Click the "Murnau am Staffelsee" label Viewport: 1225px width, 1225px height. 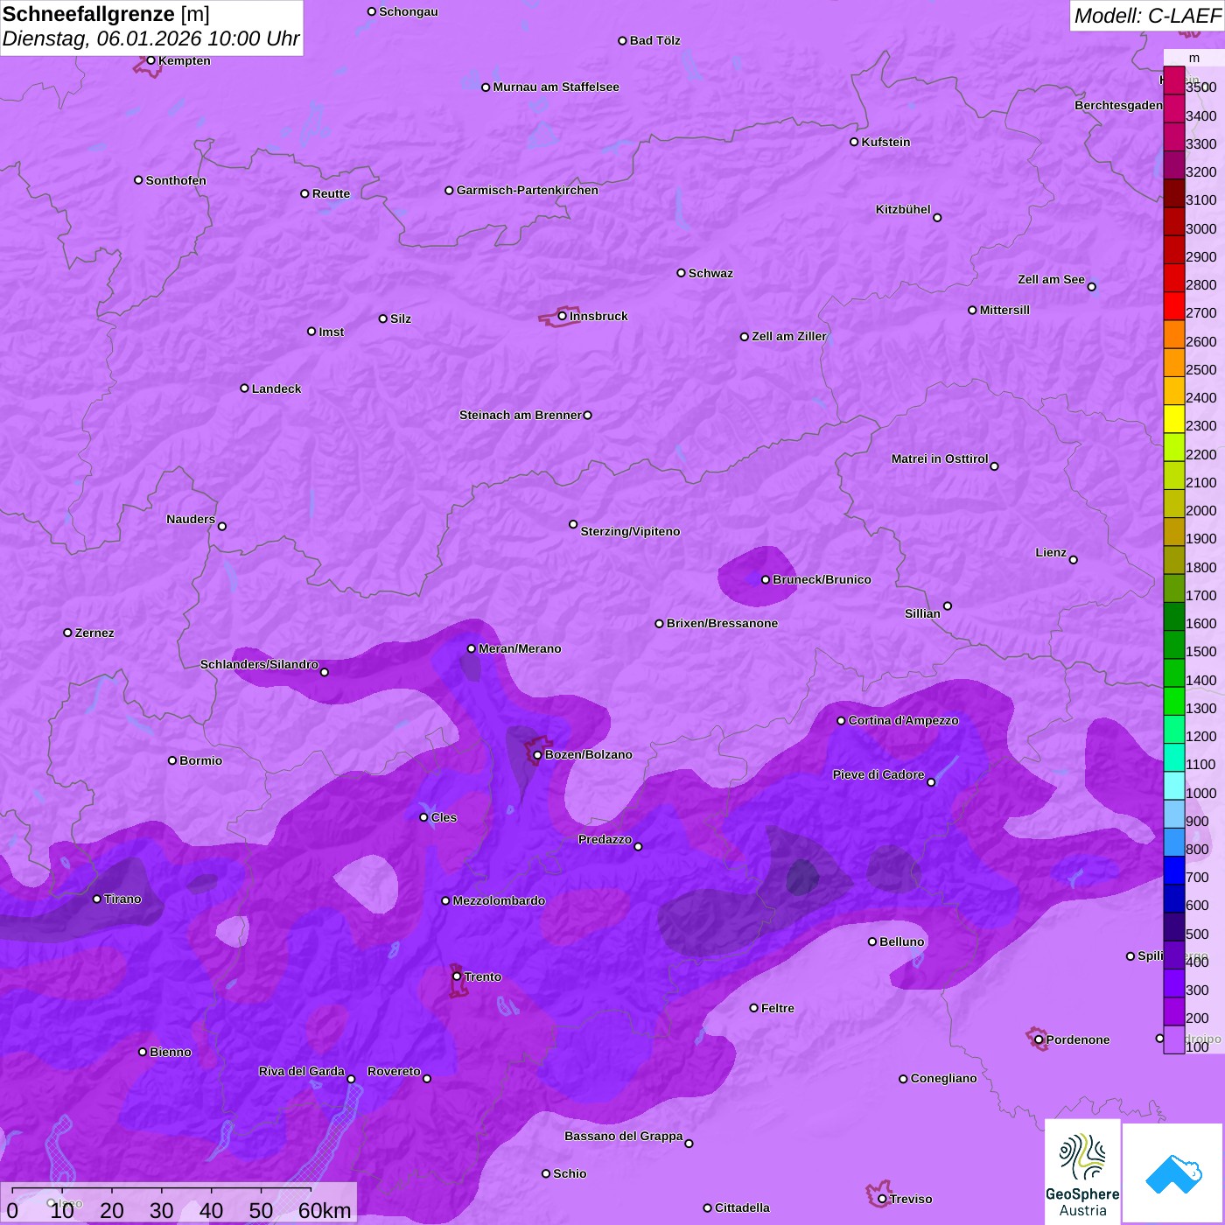(x=556, y=87)
